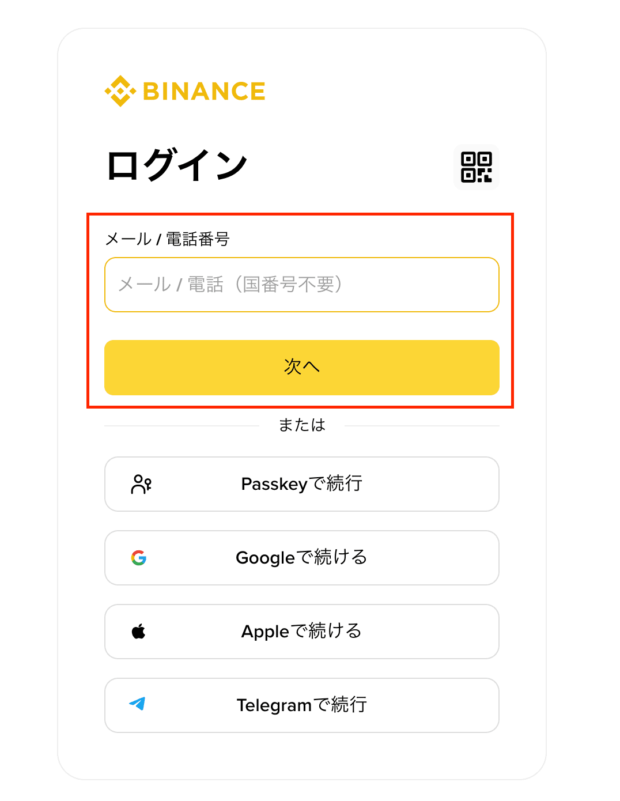Click the メール / 電話 input field
This screenshot has height=801, width=620.
(x=301, y=285)
